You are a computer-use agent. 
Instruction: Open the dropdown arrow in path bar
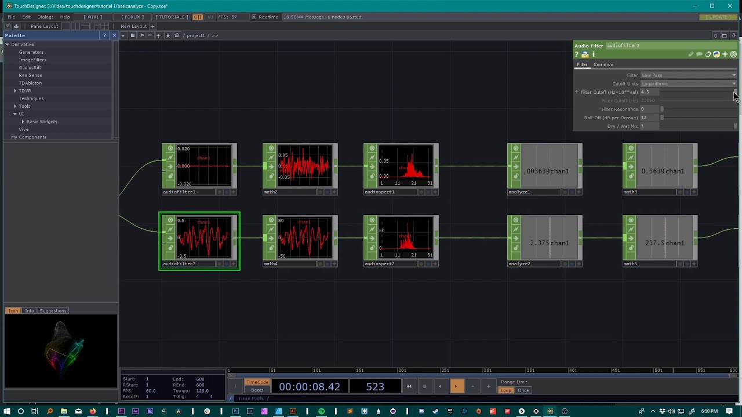[123, 35]
